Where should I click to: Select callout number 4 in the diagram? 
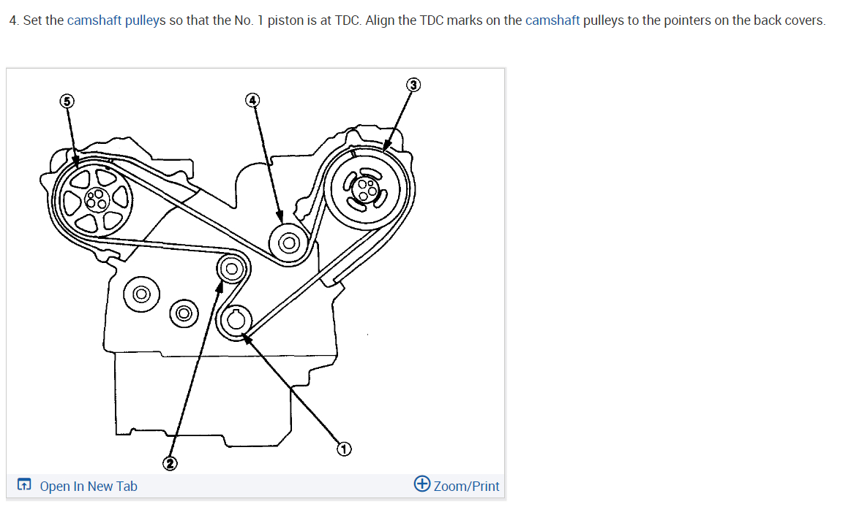tap(252, 100)
